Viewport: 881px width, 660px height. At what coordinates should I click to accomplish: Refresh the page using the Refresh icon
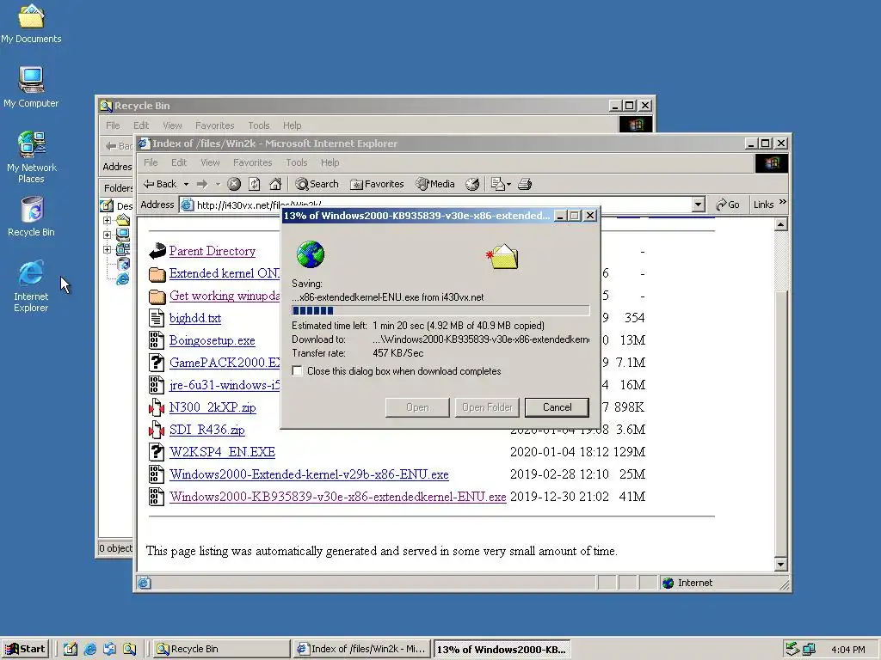(x=255, y=184)
